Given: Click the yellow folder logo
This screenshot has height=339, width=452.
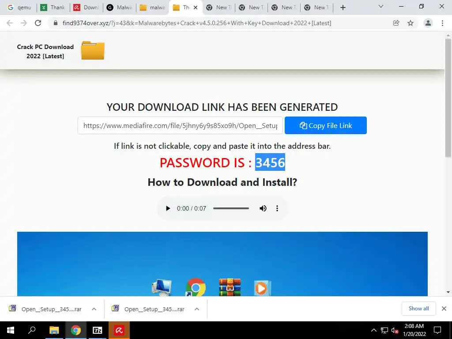Looking at the screenshot, I should 93,50.
